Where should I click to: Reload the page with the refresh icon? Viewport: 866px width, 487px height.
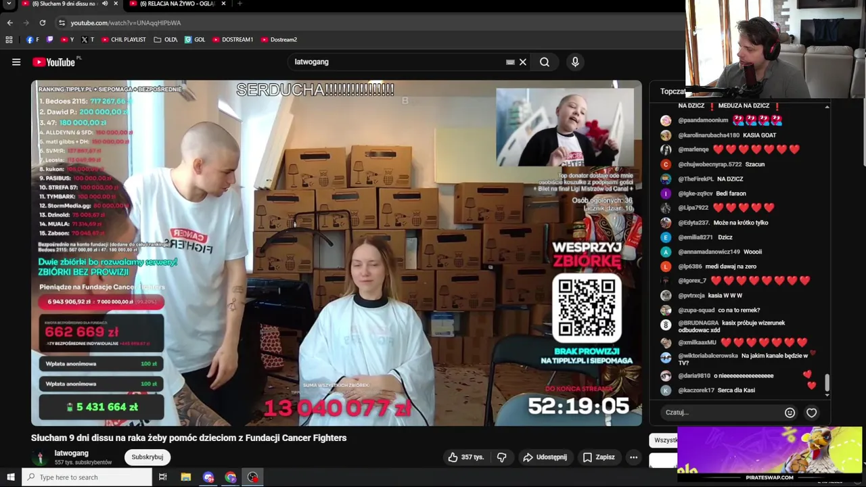(42, 23)
